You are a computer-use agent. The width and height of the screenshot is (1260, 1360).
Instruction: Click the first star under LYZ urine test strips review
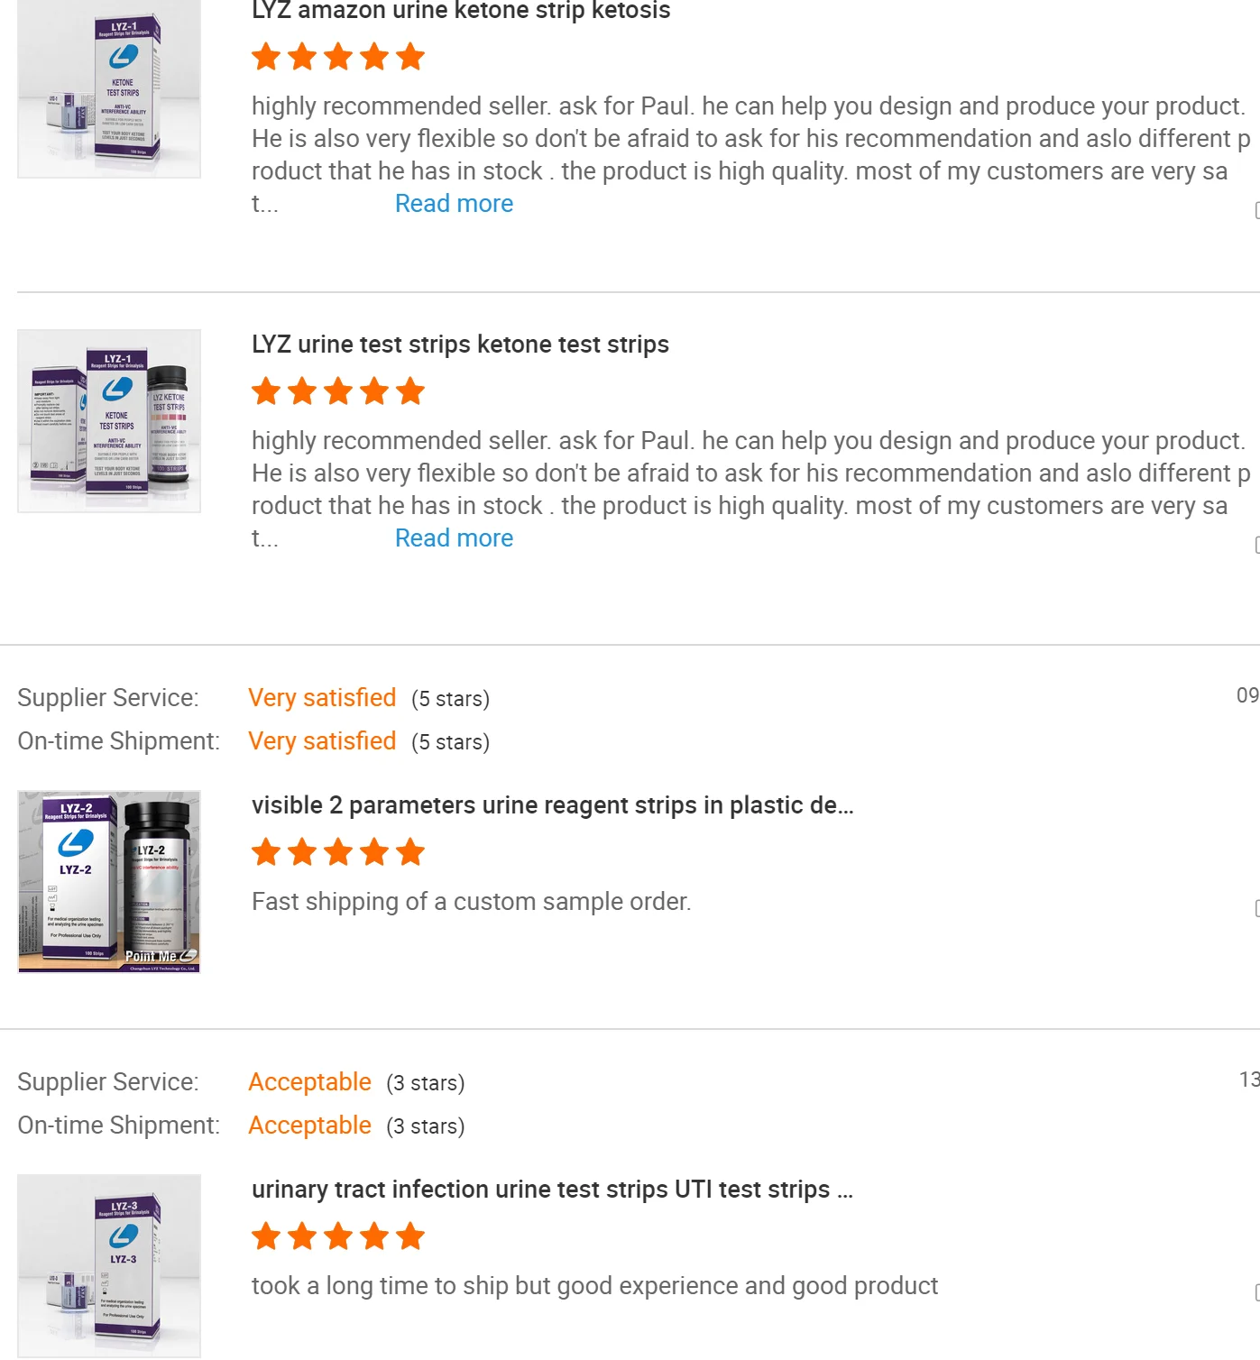[266, 391]
